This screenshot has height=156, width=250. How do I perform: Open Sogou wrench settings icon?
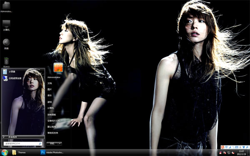[x=247, y=147]
